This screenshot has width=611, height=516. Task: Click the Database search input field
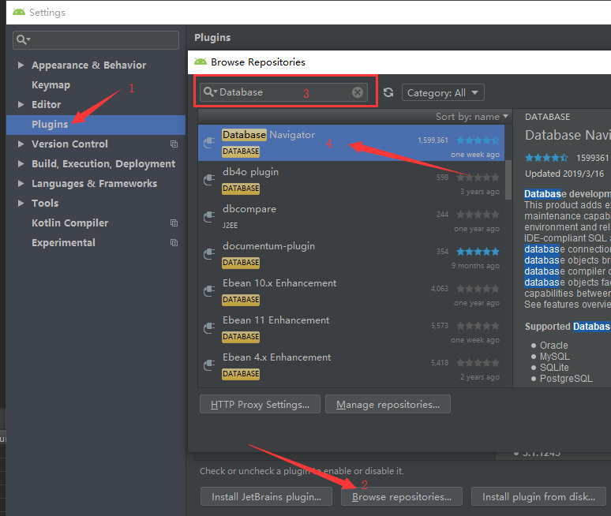[283, 92]
